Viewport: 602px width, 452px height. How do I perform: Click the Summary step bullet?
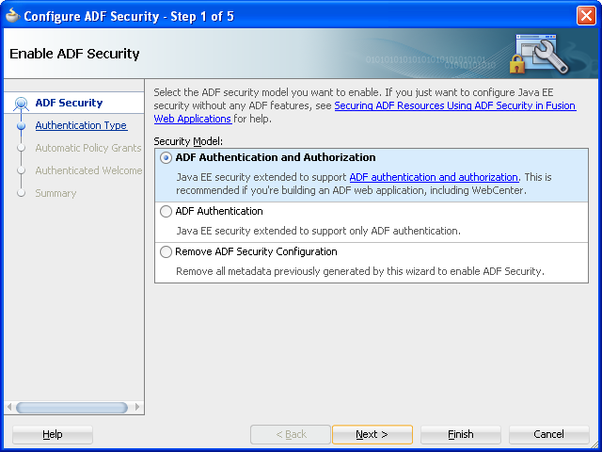(21, 193)
